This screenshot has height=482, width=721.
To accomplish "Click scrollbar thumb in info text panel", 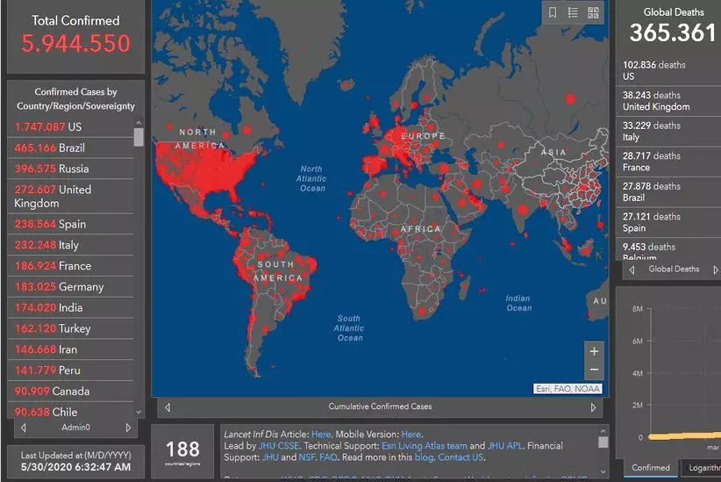I will [x=603, y=442].
